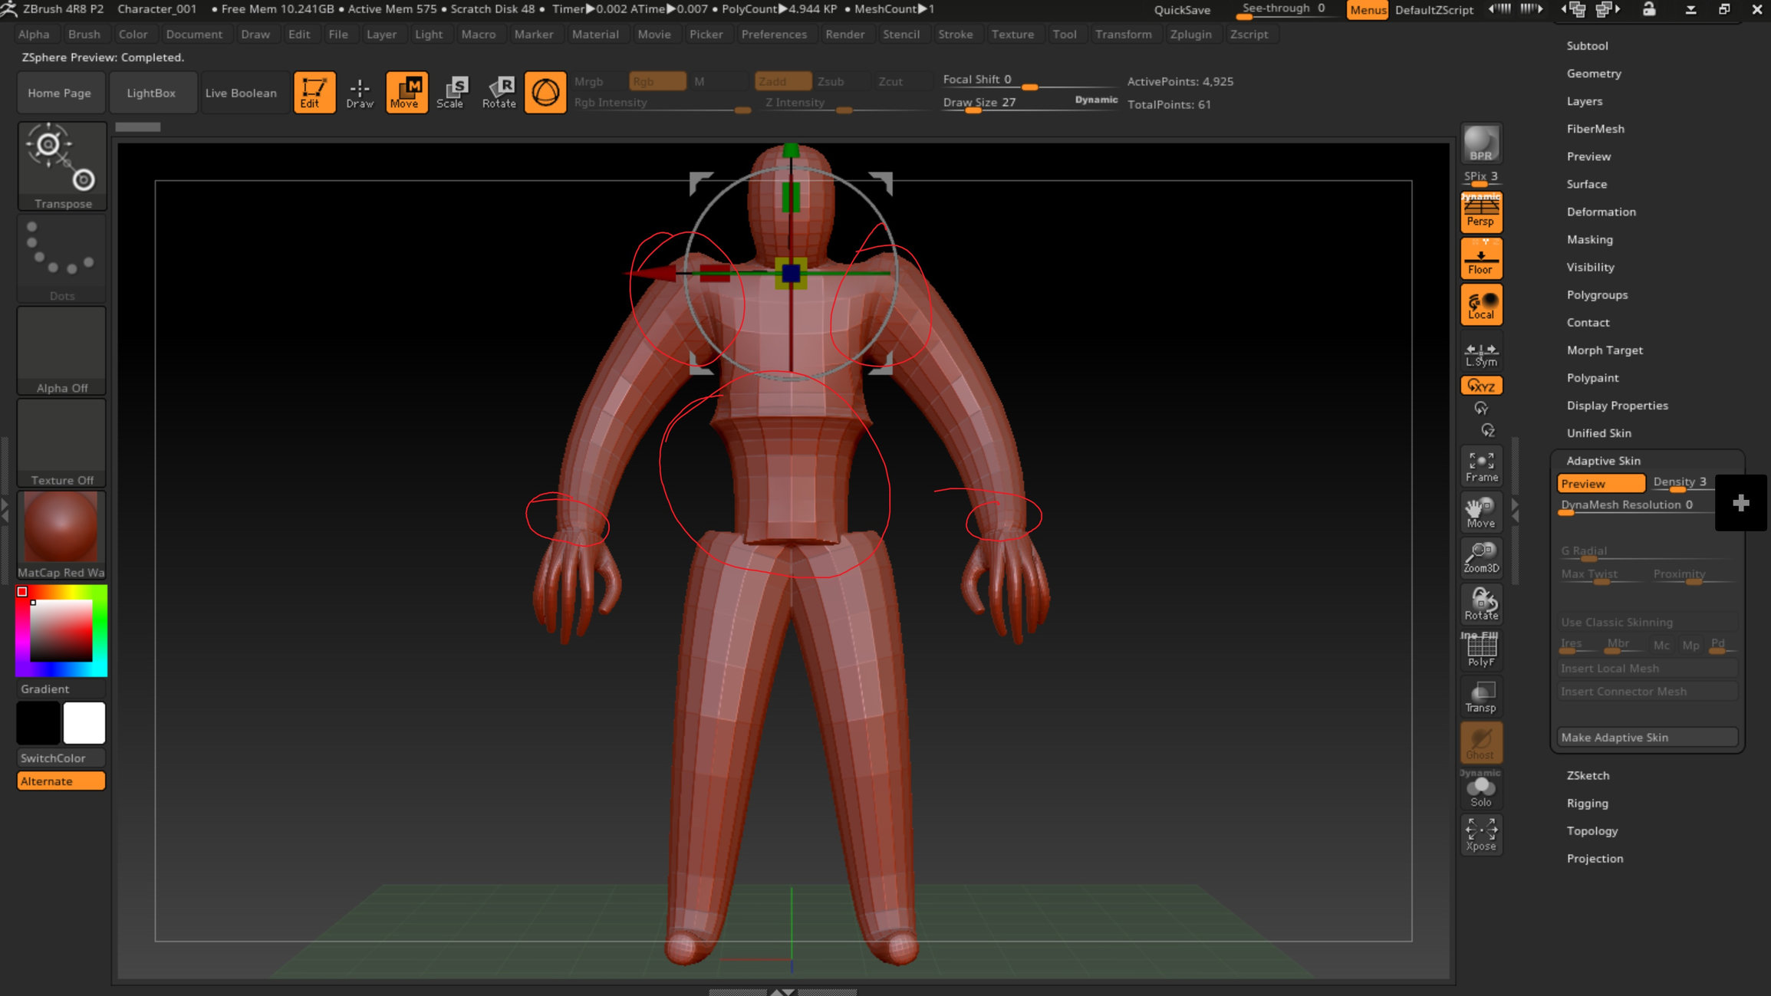Select the Move tool in toolbar
This screenshot has width=1771, height=996.
click(405, 91)
